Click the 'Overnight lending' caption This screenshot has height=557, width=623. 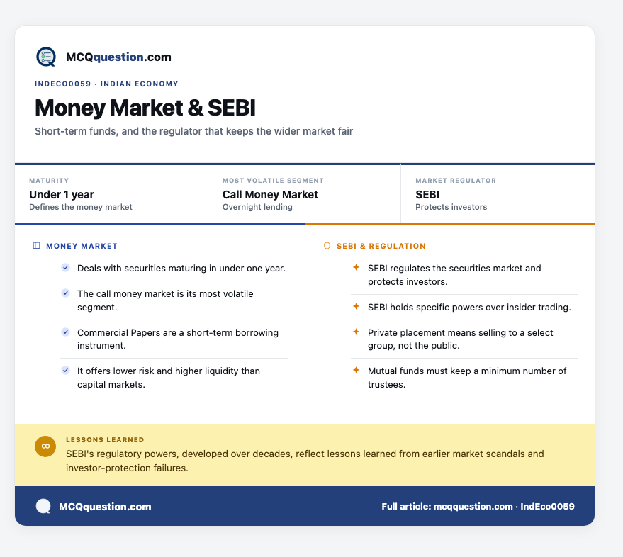[x=257, y=207]
